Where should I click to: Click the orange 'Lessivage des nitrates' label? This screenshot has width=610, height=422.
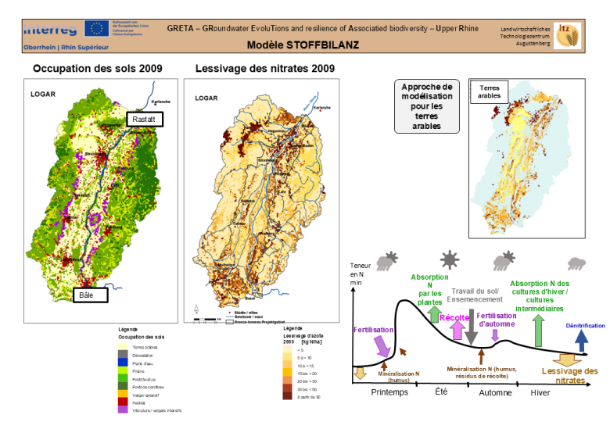(x=570, y=375)
